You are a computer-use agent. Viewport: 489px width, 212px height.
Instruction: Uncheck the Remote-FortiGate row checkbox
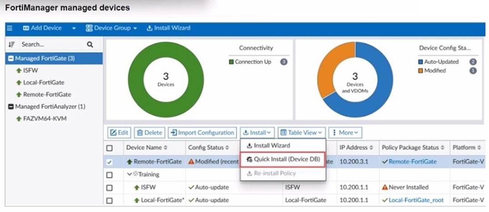pos(109,162)
